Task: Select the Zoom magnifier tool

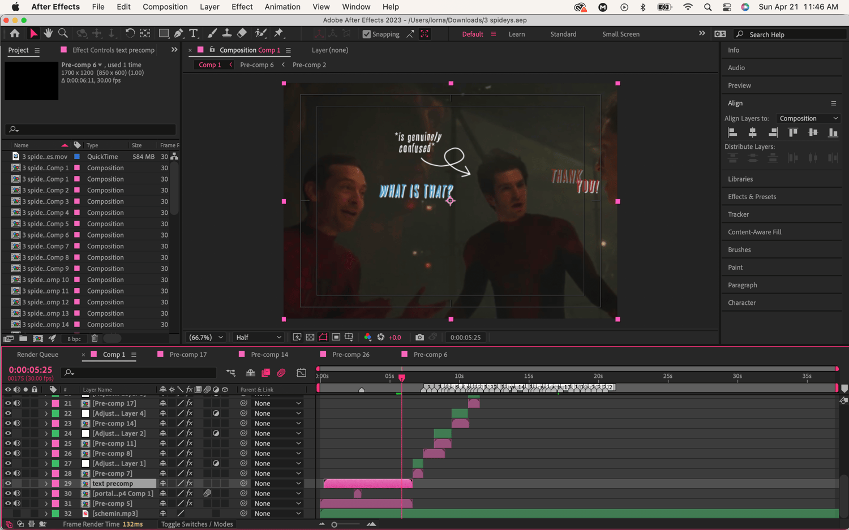Action: tap(63, 34)
